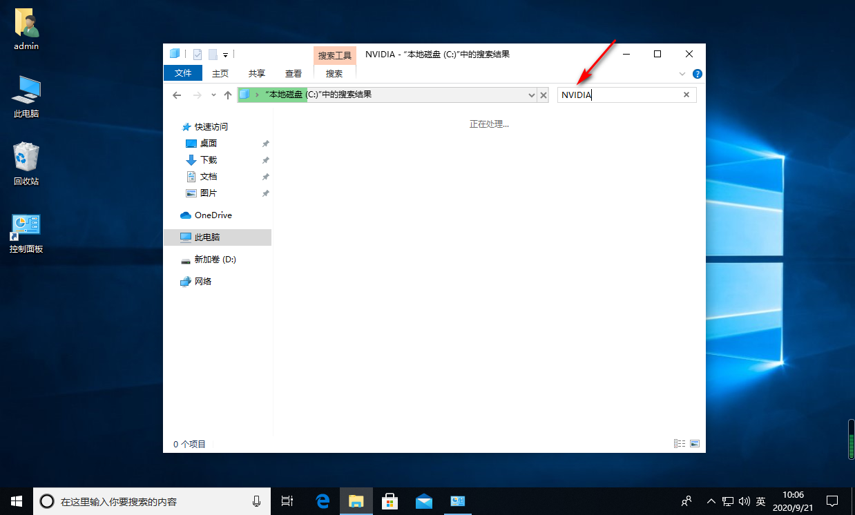Open Microsoft Store from the taskbar
The image size is (855, 515).
tap(390, 501)
